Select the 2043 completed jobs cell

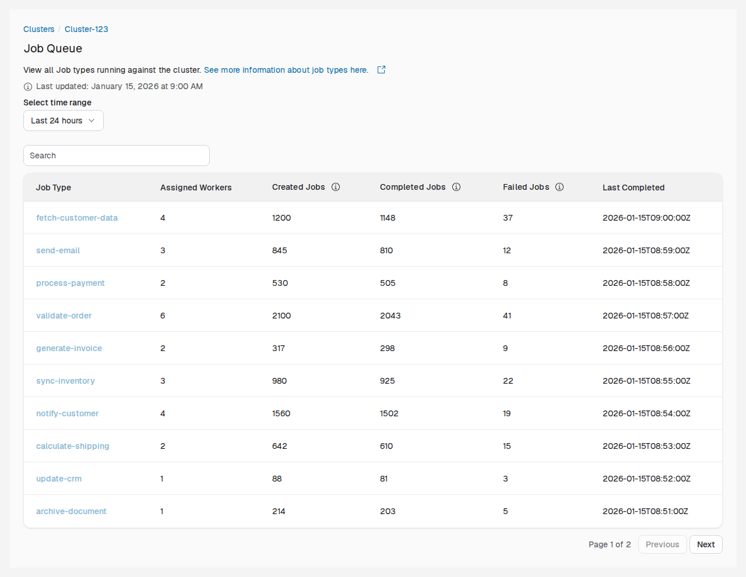click(x=390, y=316)
